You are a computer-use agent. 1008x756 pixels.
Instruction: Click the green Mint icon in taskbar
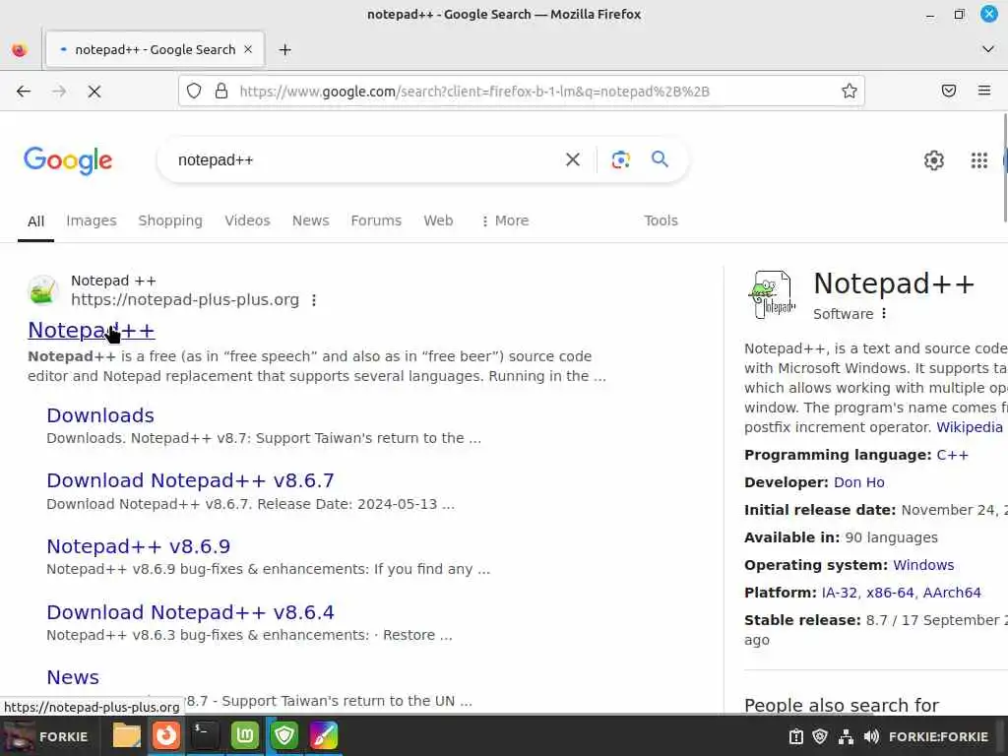pos(244,735)
